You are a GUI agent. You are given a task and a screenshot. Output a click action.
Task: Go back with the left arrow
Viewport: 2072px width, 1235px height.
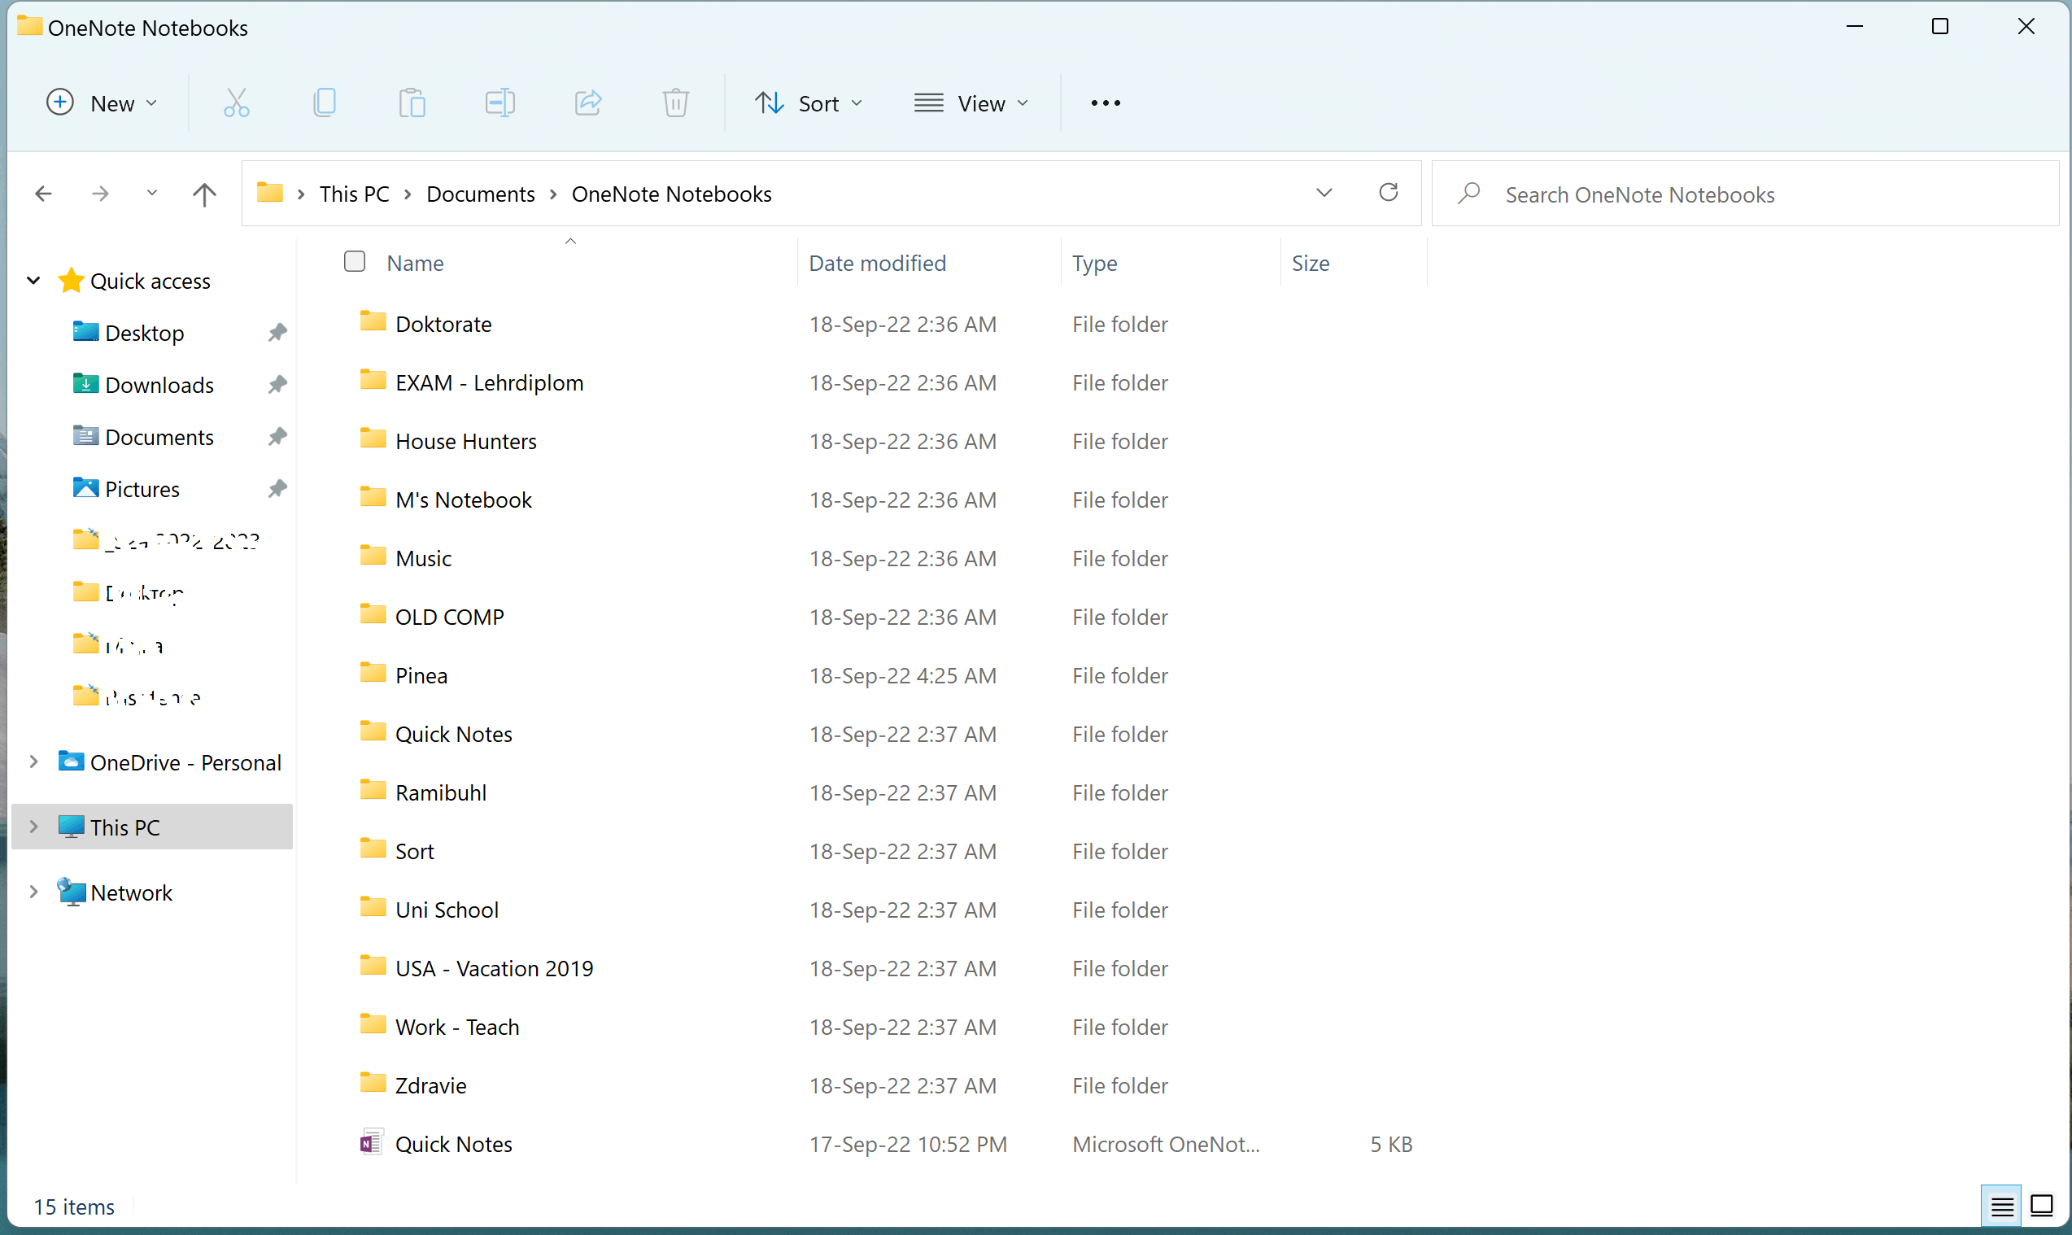click(44, 194)
